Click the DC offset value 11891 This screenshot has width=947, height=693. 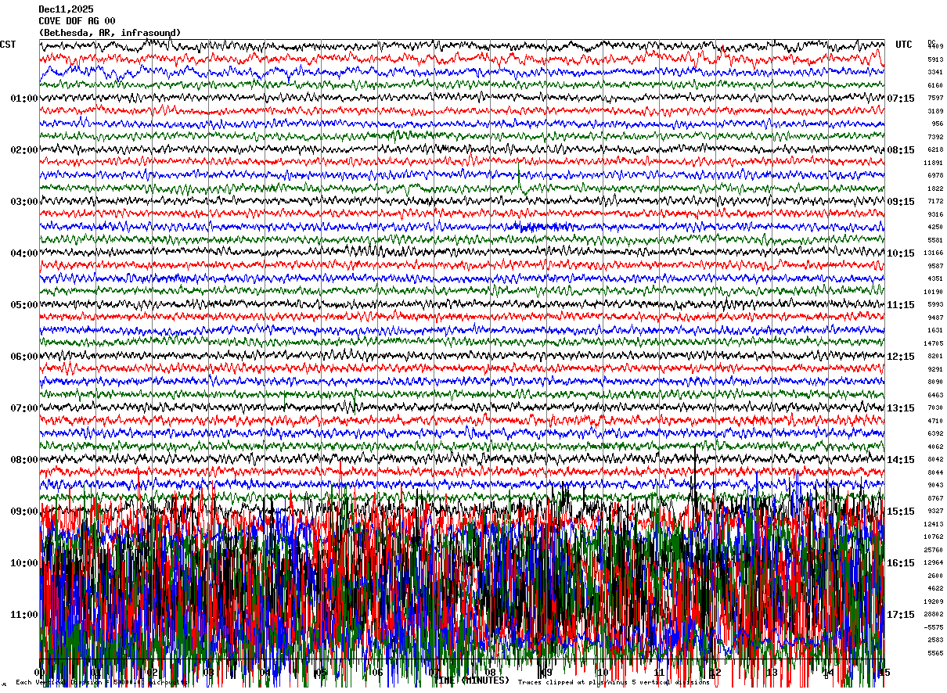coord(933,163)
